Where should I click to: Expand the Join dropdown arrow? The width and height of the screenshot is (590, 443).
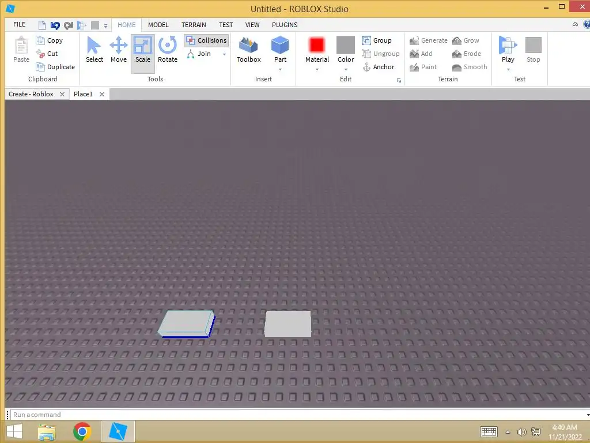[225, 54]
